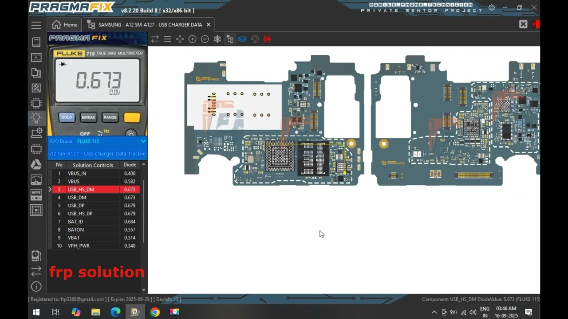Viewport: 568px width, 319px height.
Task: Open the Google Drive sidebar icon
Action: [x=36, y=164]
